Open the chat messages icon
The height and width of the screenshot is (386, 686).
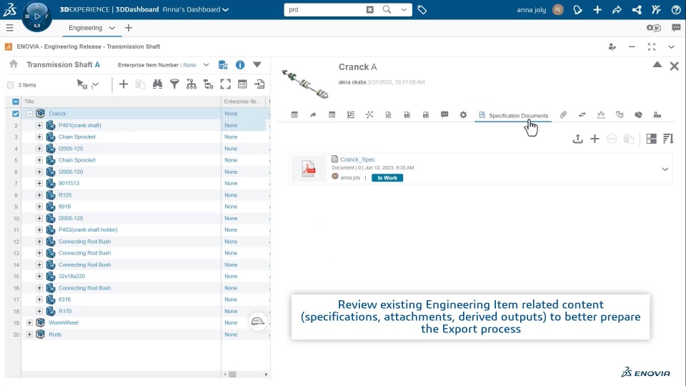[676, 28]
